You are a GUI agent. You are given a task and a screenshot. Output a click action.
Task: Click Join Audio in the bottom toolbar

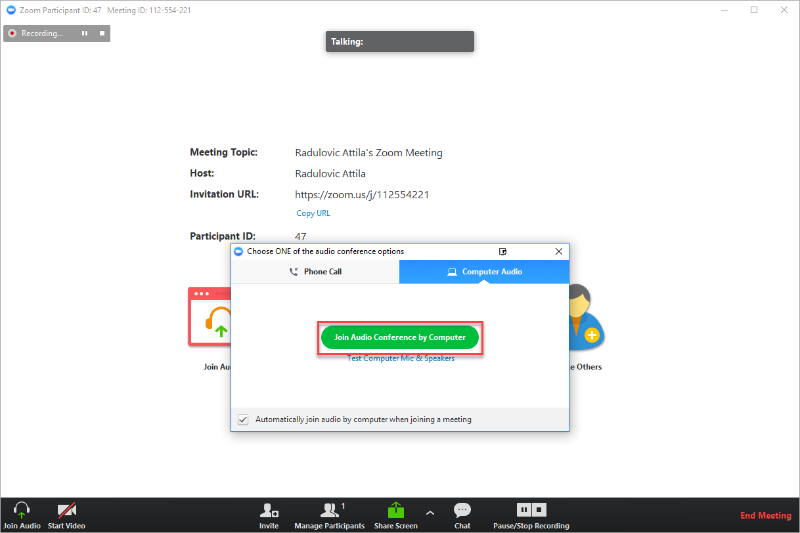(22, 515)
